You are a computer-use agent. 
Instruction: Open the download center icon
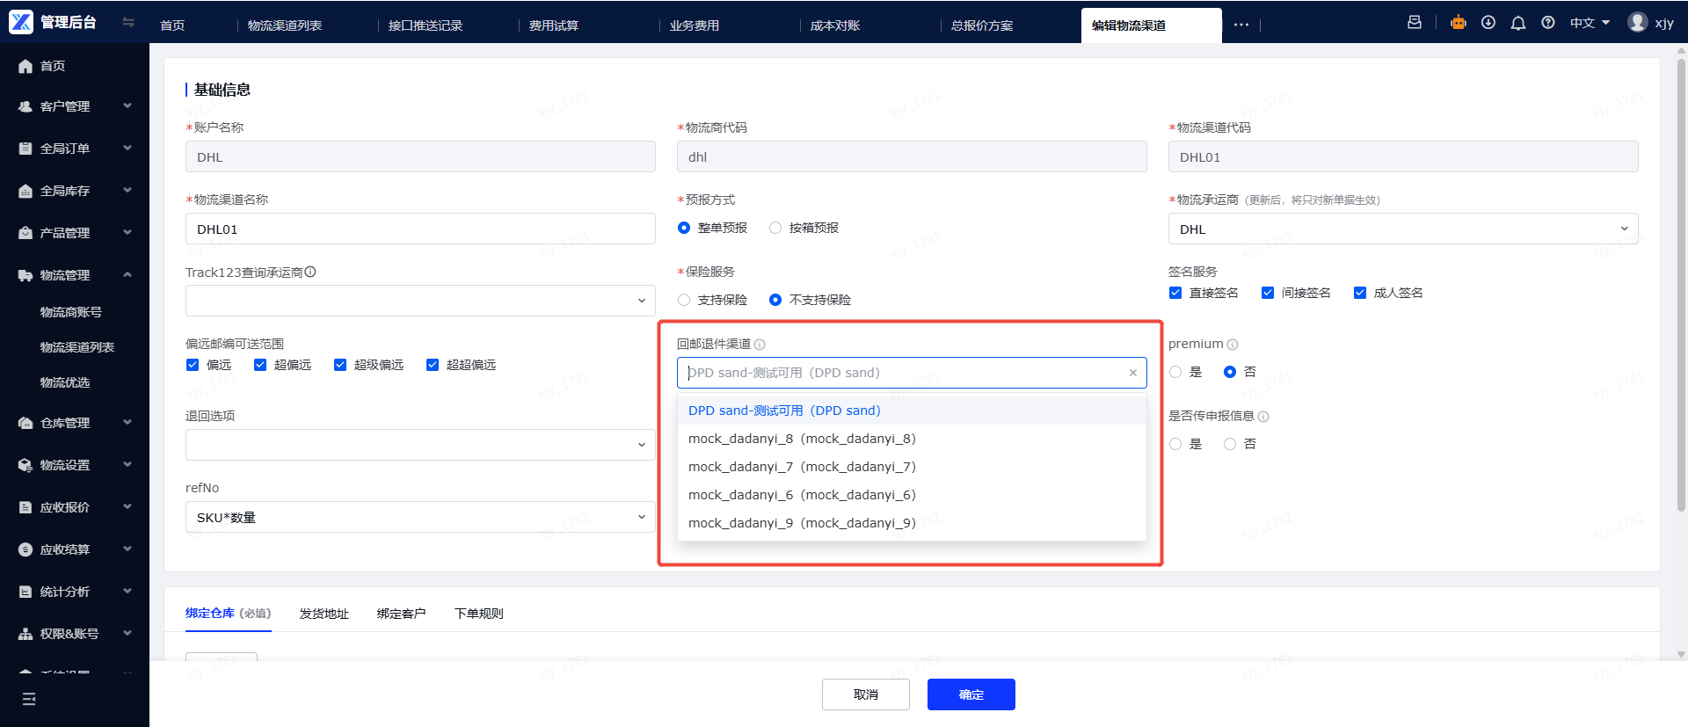(1488, 23)
